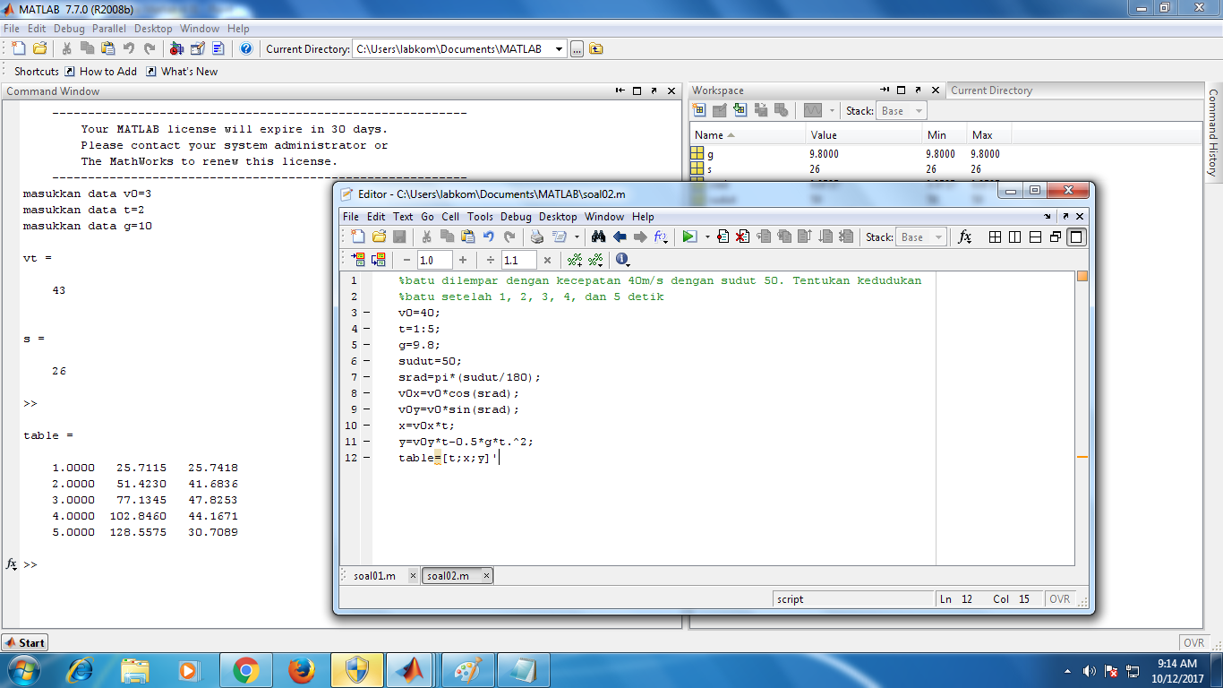Screen dimensions: 1223x688
Task: Open the dropdown arrow beside Editor Print options
Action: [x=577, y=237]
